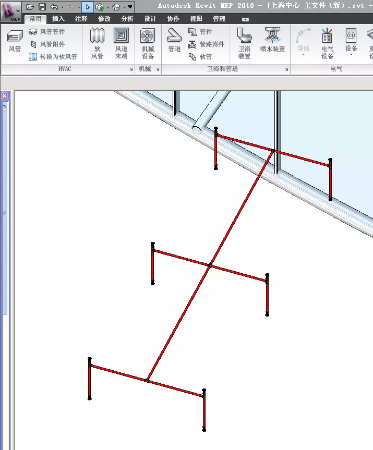The width and height of the screenshot is (373, 450).
Task: Expand the HVAC panel settings arrow
Action: [131, 69]
